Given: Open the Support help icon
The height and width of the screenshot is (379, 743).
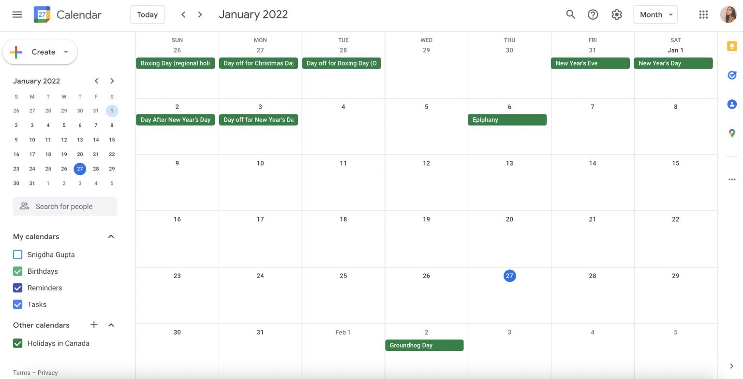Looking at the screenshot, I should click(x=593, y=14).
